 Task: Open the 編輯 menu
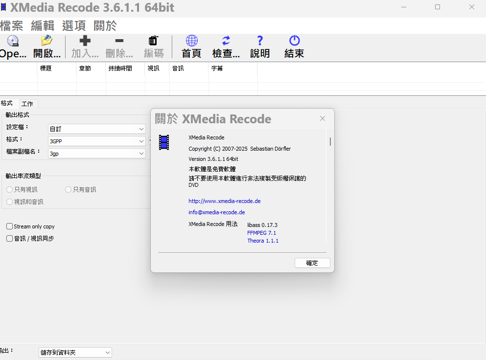(x=43, y=26)
